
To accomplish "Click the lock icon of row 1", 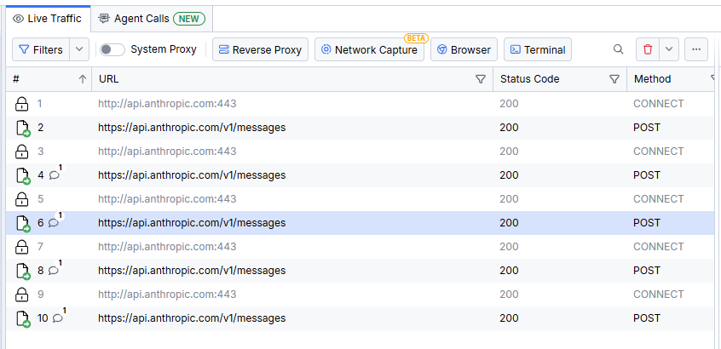I will click(x=21, y=104).
